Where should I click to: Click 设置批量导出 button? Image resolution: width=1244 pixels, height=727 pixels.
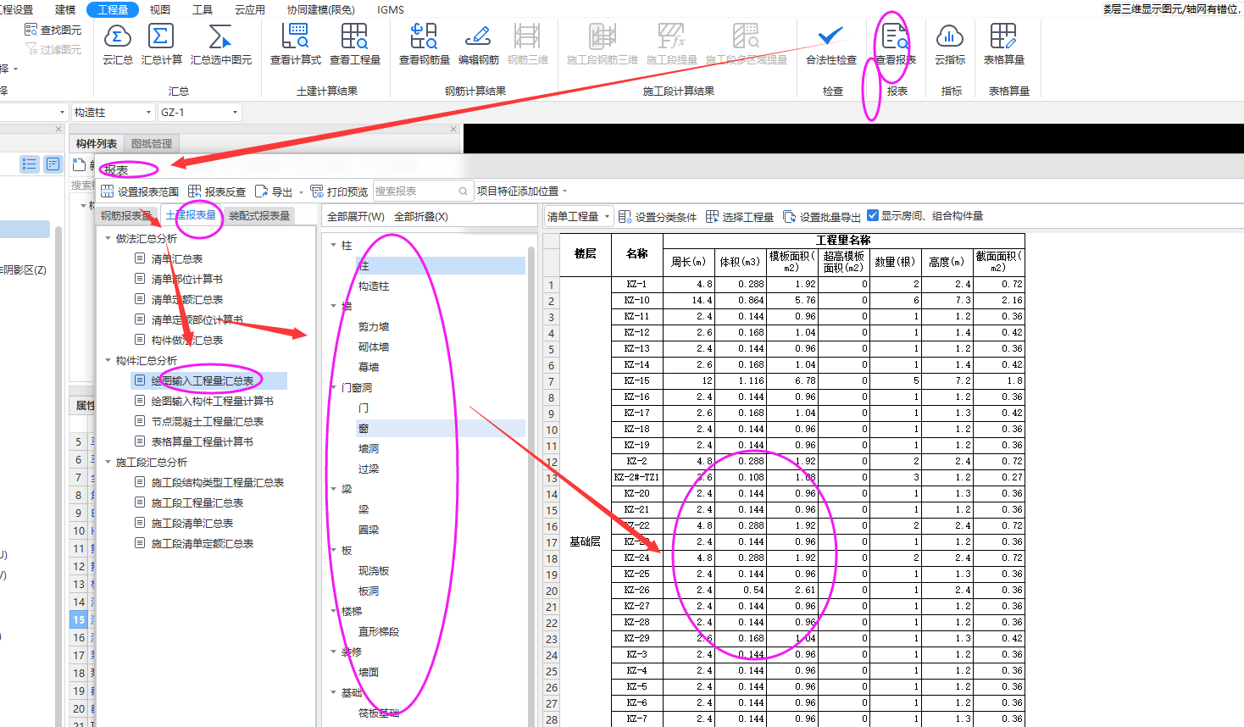click(822, 217)
